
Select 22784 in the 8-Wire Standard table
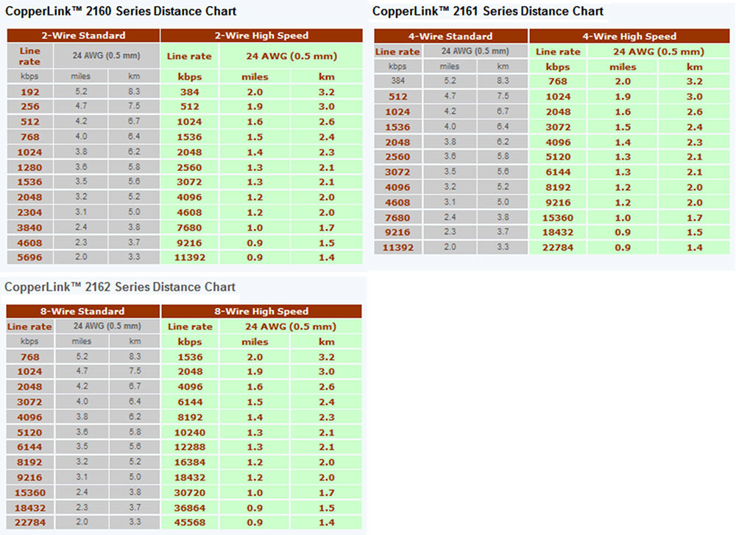30,522
